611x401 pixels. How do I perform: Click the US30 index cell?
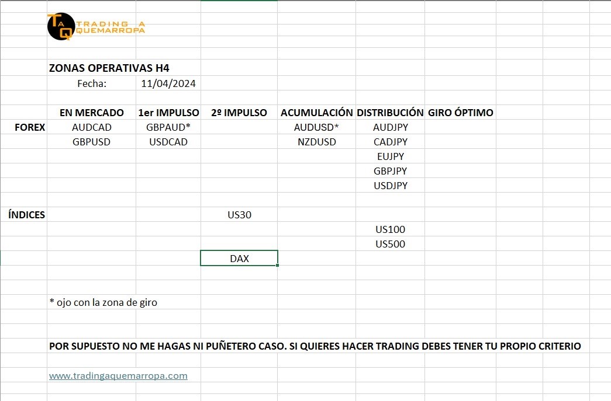click(239, 215)
